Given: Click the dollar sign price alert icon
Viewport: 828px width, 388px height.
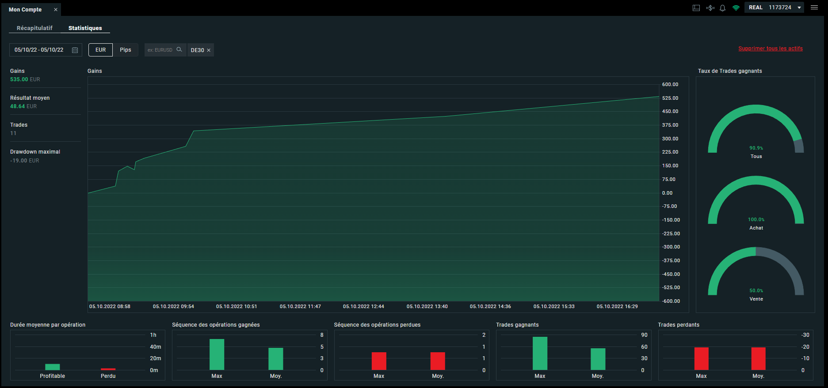Looking at the screenshot, I should [x=710, y=8].
